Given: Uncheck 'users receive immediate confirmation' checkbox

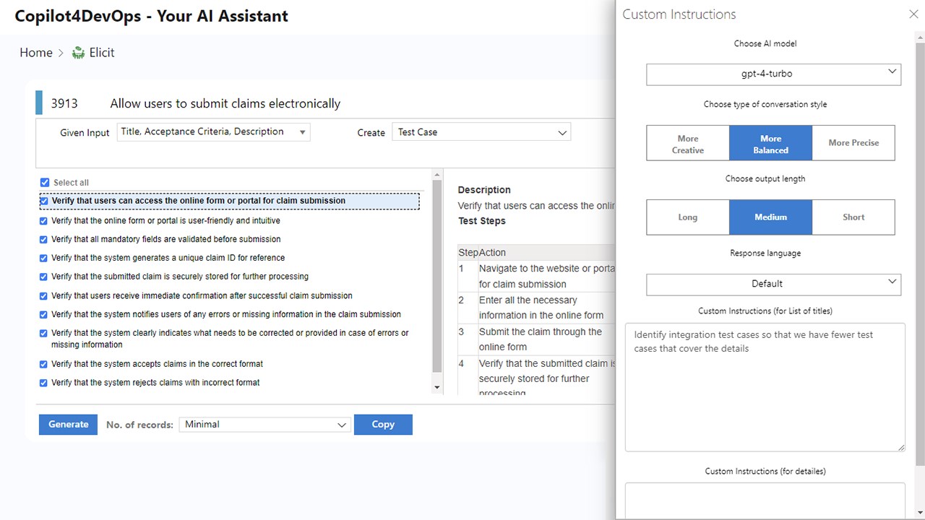Looking at the screenshot, I should (x=44, y=296).
